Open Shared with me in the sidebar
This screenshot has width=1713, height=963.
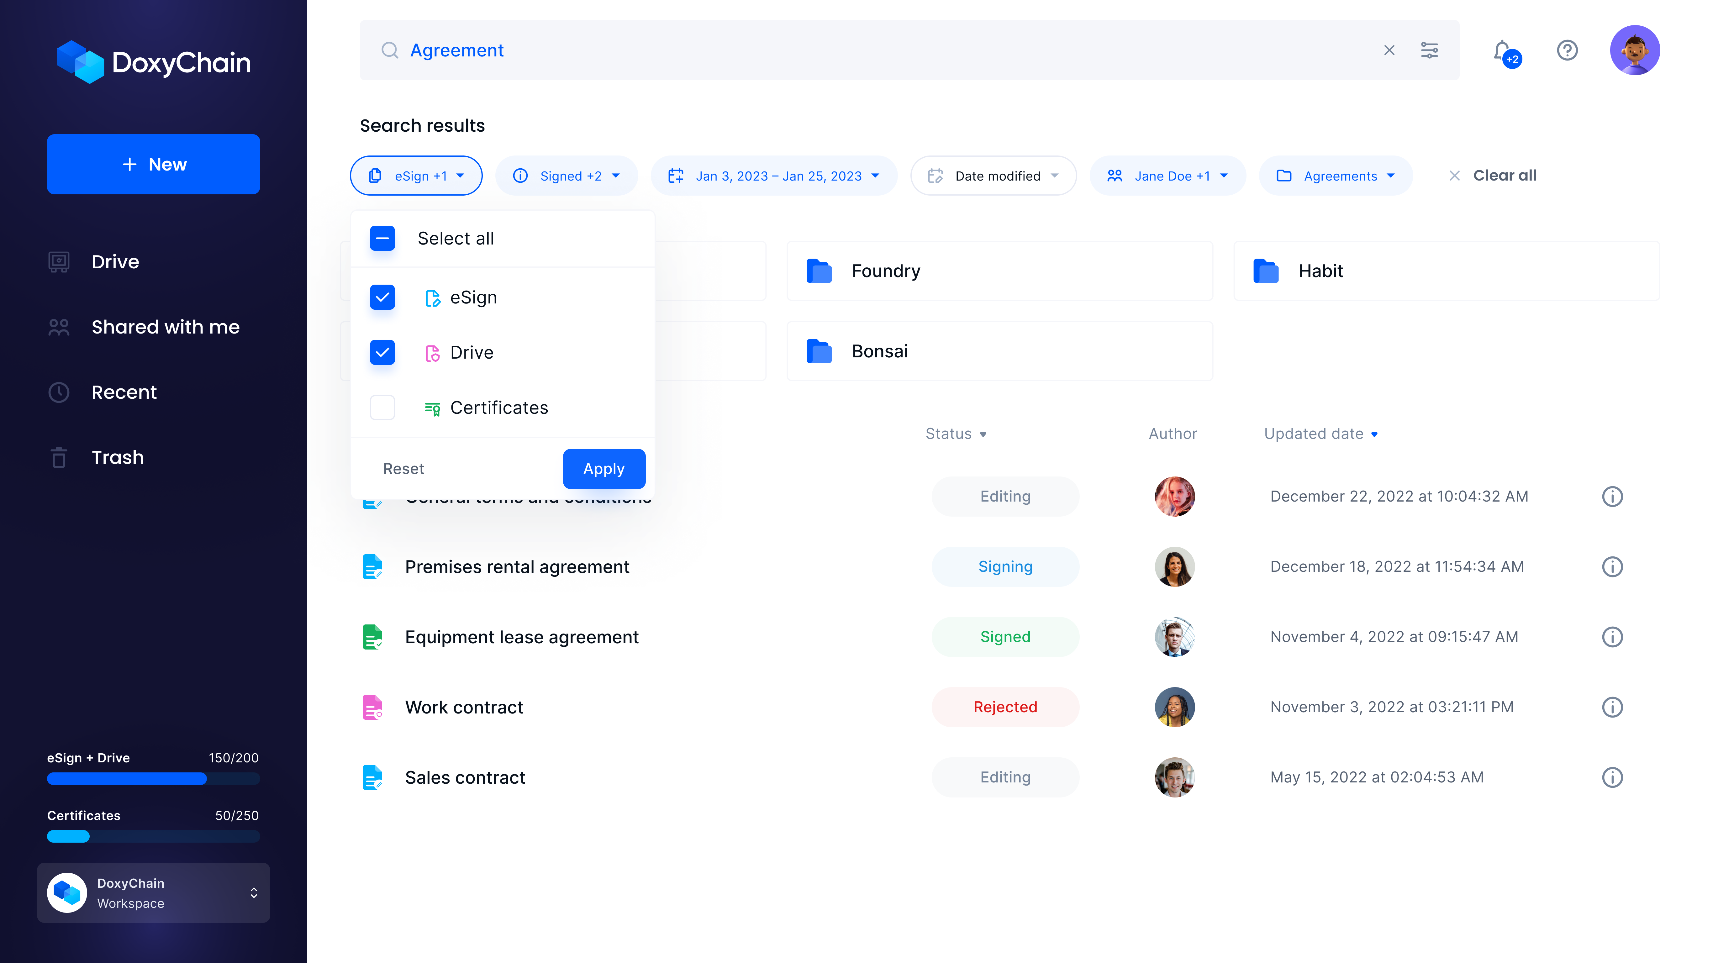point(165,327)
